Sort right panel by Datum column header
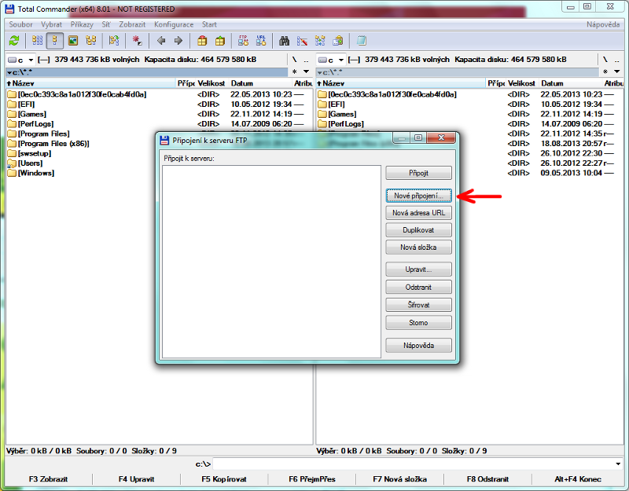 (572, 83)
